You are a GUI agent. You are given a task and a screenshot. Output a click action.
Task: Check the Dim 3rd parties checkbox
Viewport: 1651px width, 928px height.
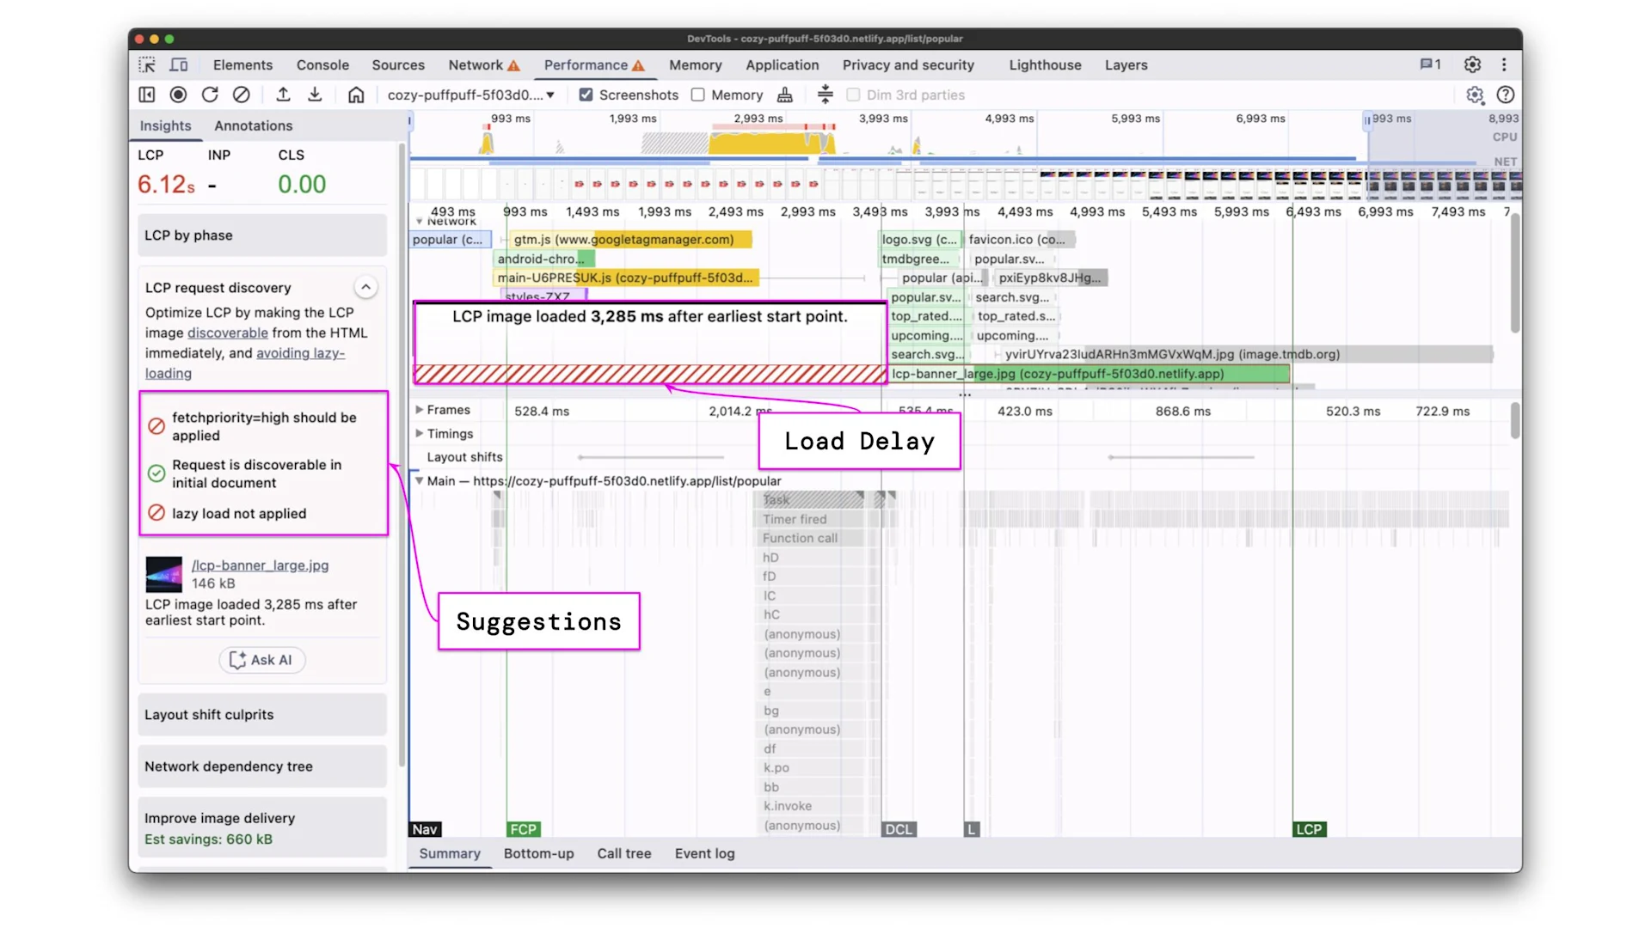point(853,95)
